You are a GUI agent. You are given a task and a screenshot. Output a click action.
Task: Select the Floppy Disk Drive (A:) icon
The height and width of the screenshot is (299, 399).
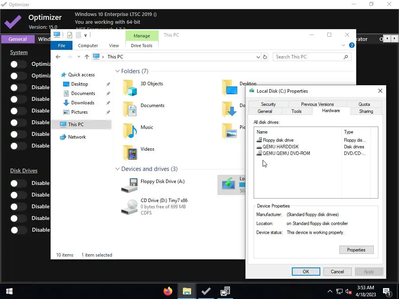pyautogui.click(x=129, y=186)
